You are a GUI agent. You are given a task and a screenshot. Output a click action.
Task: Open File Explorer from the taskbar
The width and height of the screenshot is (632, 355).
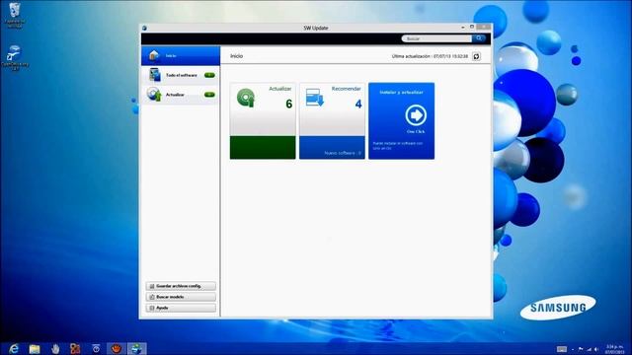coord(35,348)
